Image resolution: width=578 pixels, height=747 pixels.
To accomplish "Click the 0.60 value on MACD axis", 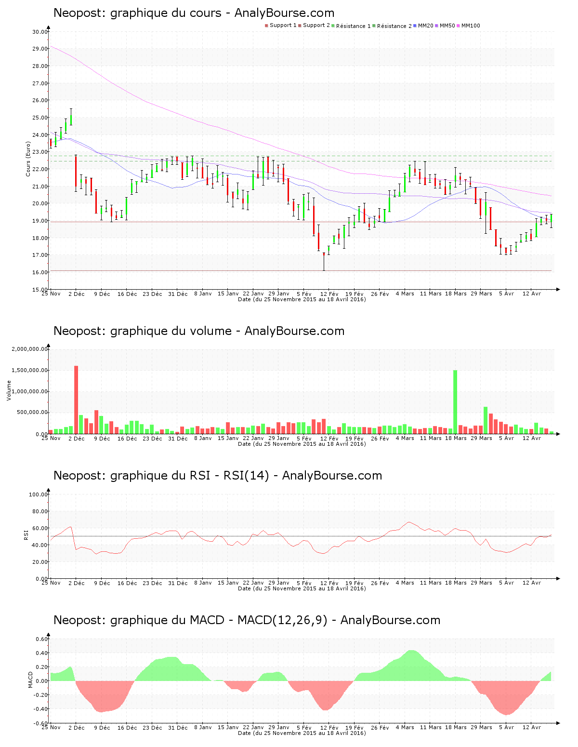I will [42, 639].
